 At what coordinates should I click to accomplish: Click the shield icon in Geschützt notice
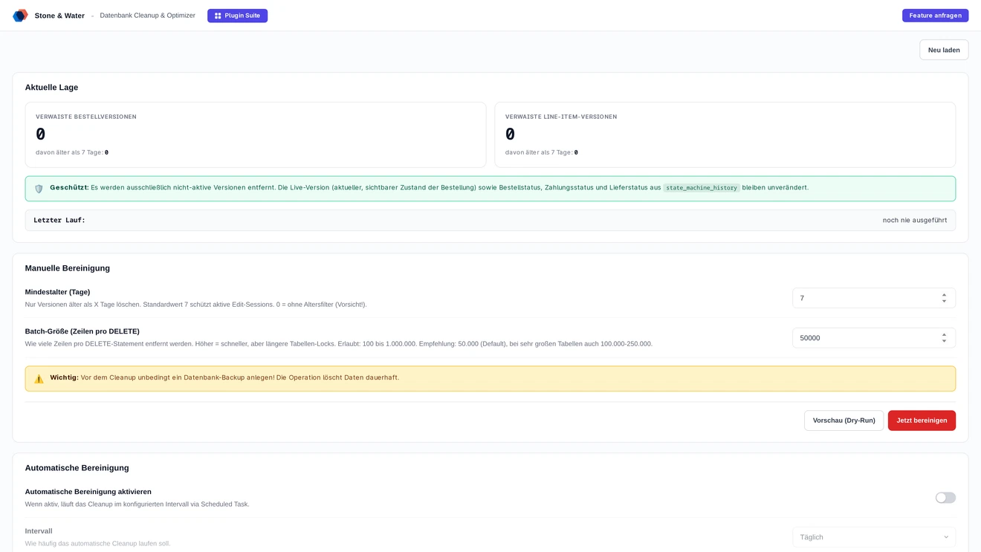39,189
